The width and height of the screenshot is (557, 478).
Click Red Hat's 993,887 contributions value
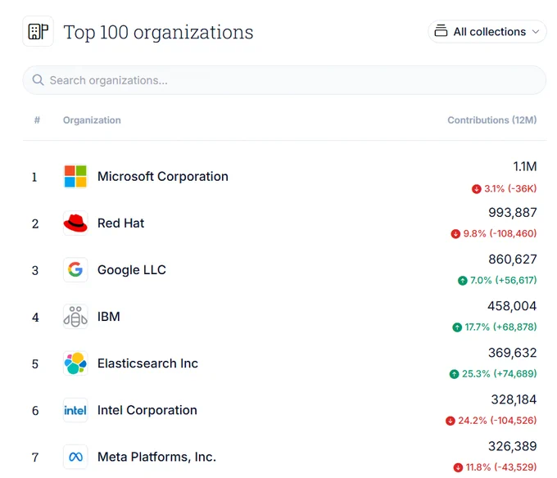(513, 213)
